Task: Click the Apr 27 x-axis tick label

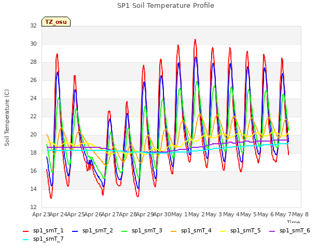Action: tap(110, 214)
